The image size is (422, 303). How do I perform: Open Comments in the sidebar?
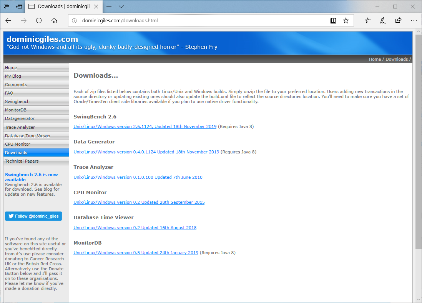pyautogui.click(x=36, y=85)
